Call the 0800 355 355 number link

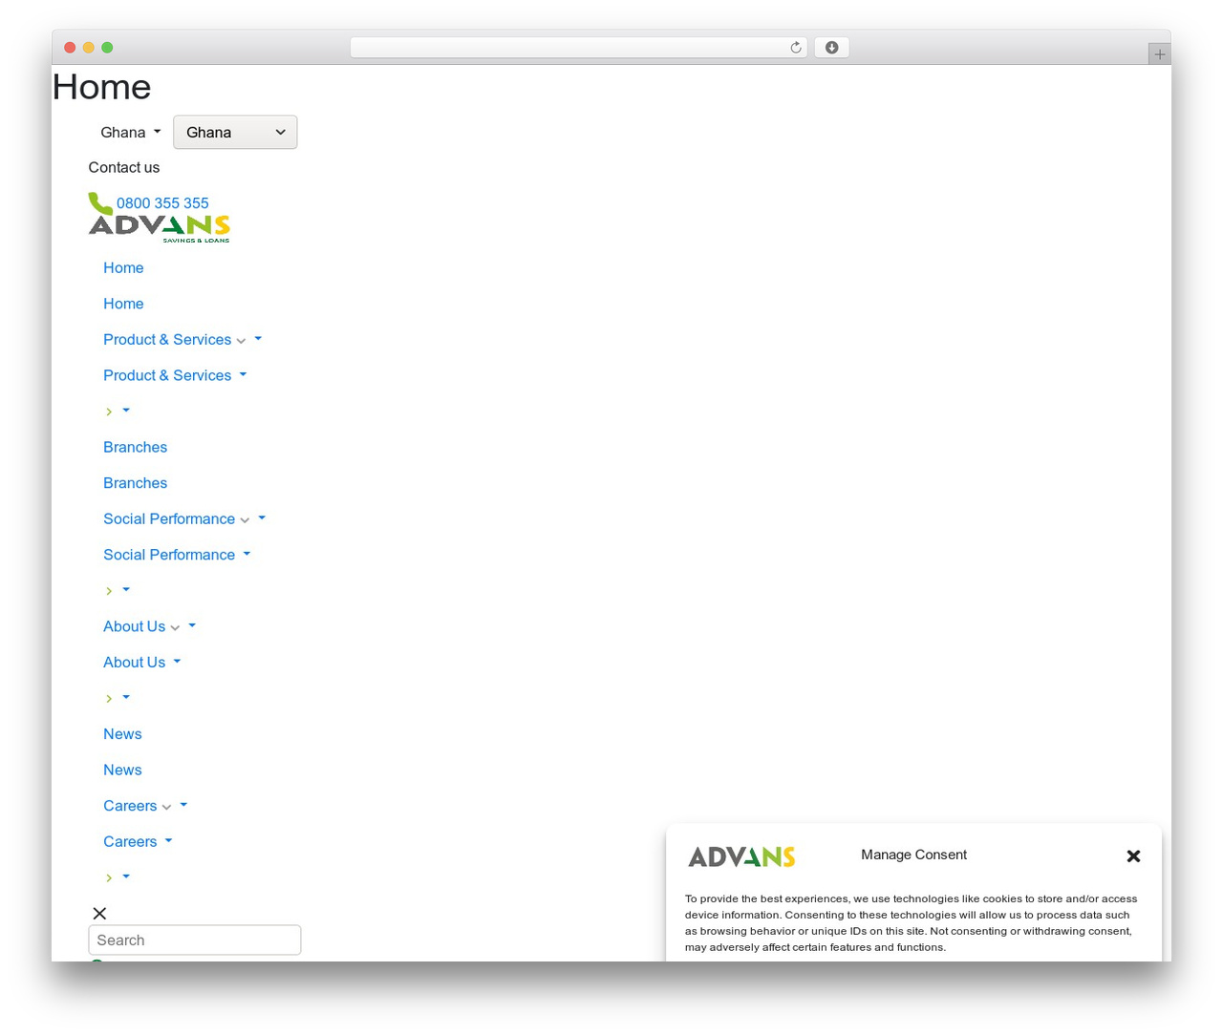pyautogui.click(x=162, y=203)
